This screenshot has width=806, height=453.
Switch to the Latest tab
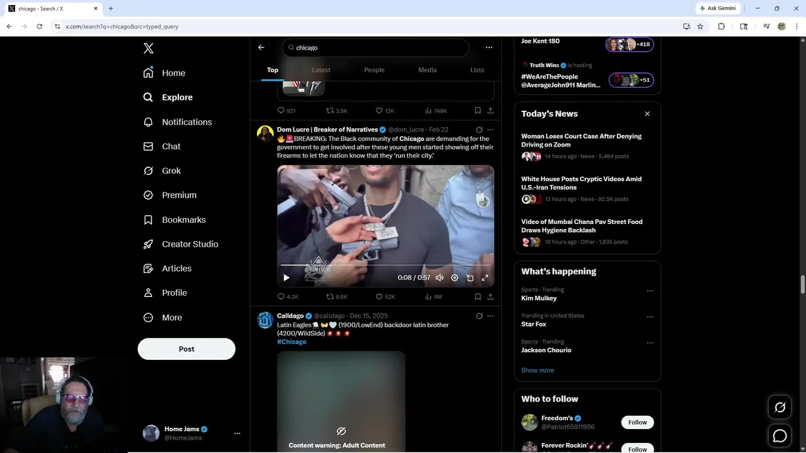[x=321, y=70]
